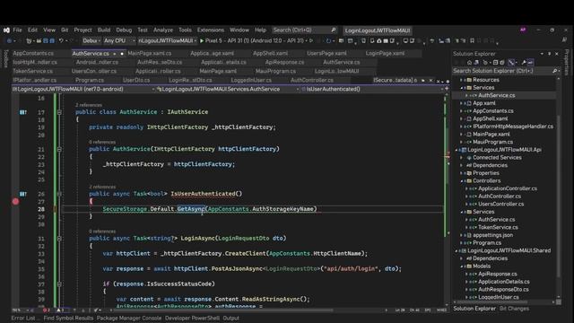This screenshot has height=323, width=574.
Task: Open the Package Manager Console tab
Action: click(129, 319)
